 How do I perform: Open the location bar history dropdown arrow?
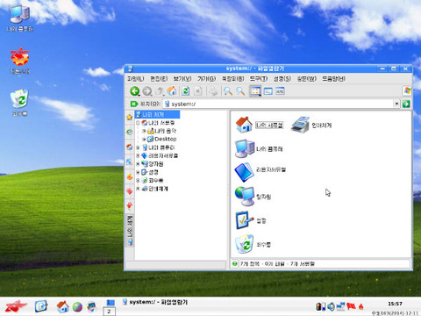(x=396, y=104)
